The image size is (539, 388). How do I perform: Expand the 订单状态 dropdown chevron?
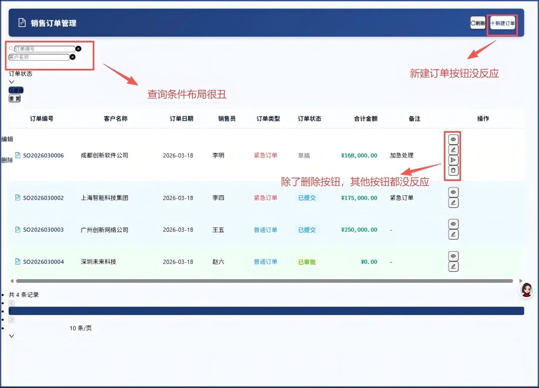[x=12, y=82]
